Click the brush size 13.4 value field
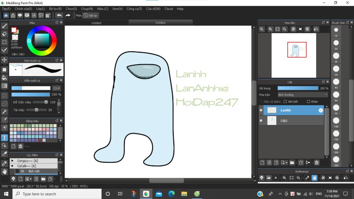 pos(56,88)
